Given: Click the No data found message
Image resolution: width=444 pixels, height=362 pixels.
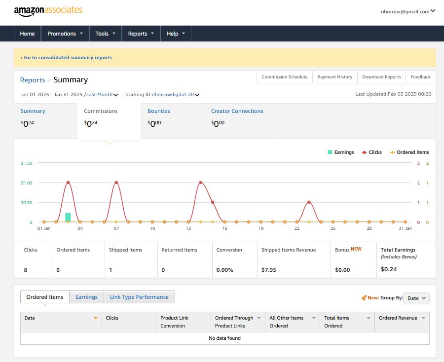Looking at the screenshot, I should point(224,338).
